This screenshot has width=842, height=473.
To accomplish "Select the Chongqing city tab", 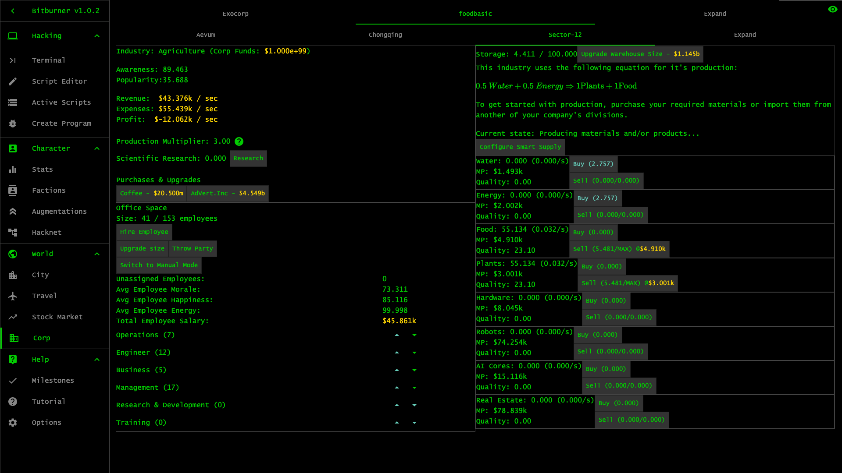I will 385,35.
